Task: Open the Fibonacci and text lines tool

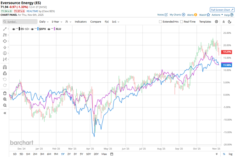Action: pos(5,35)
